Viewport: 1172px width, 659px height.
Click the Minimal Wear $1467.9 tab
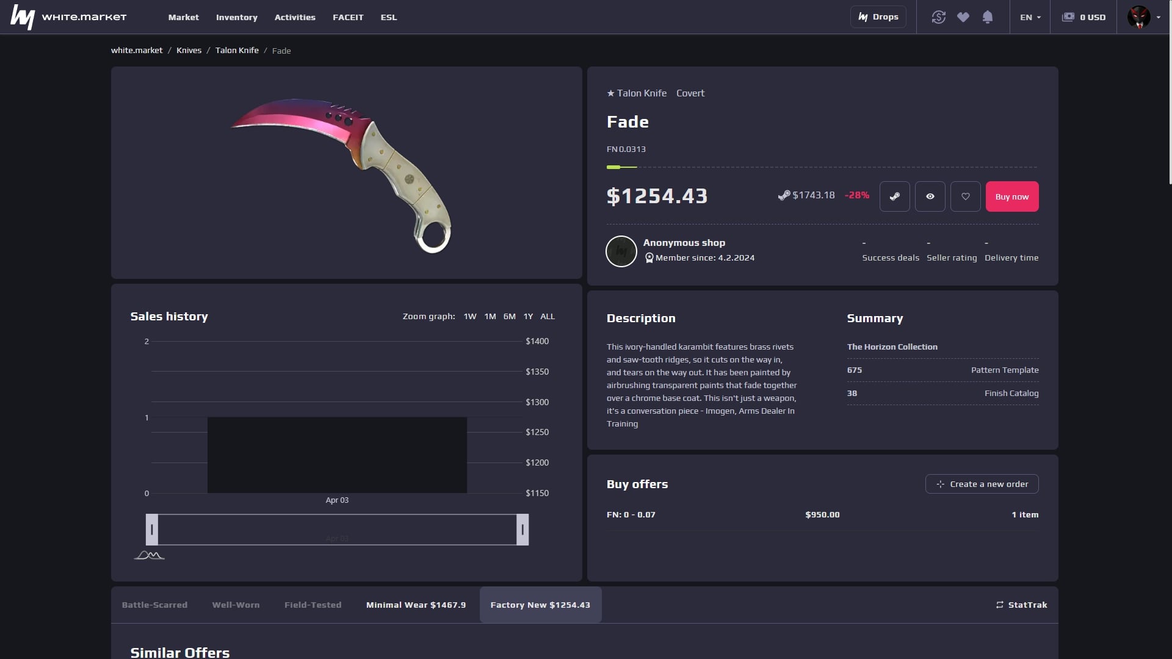[416, 604]
